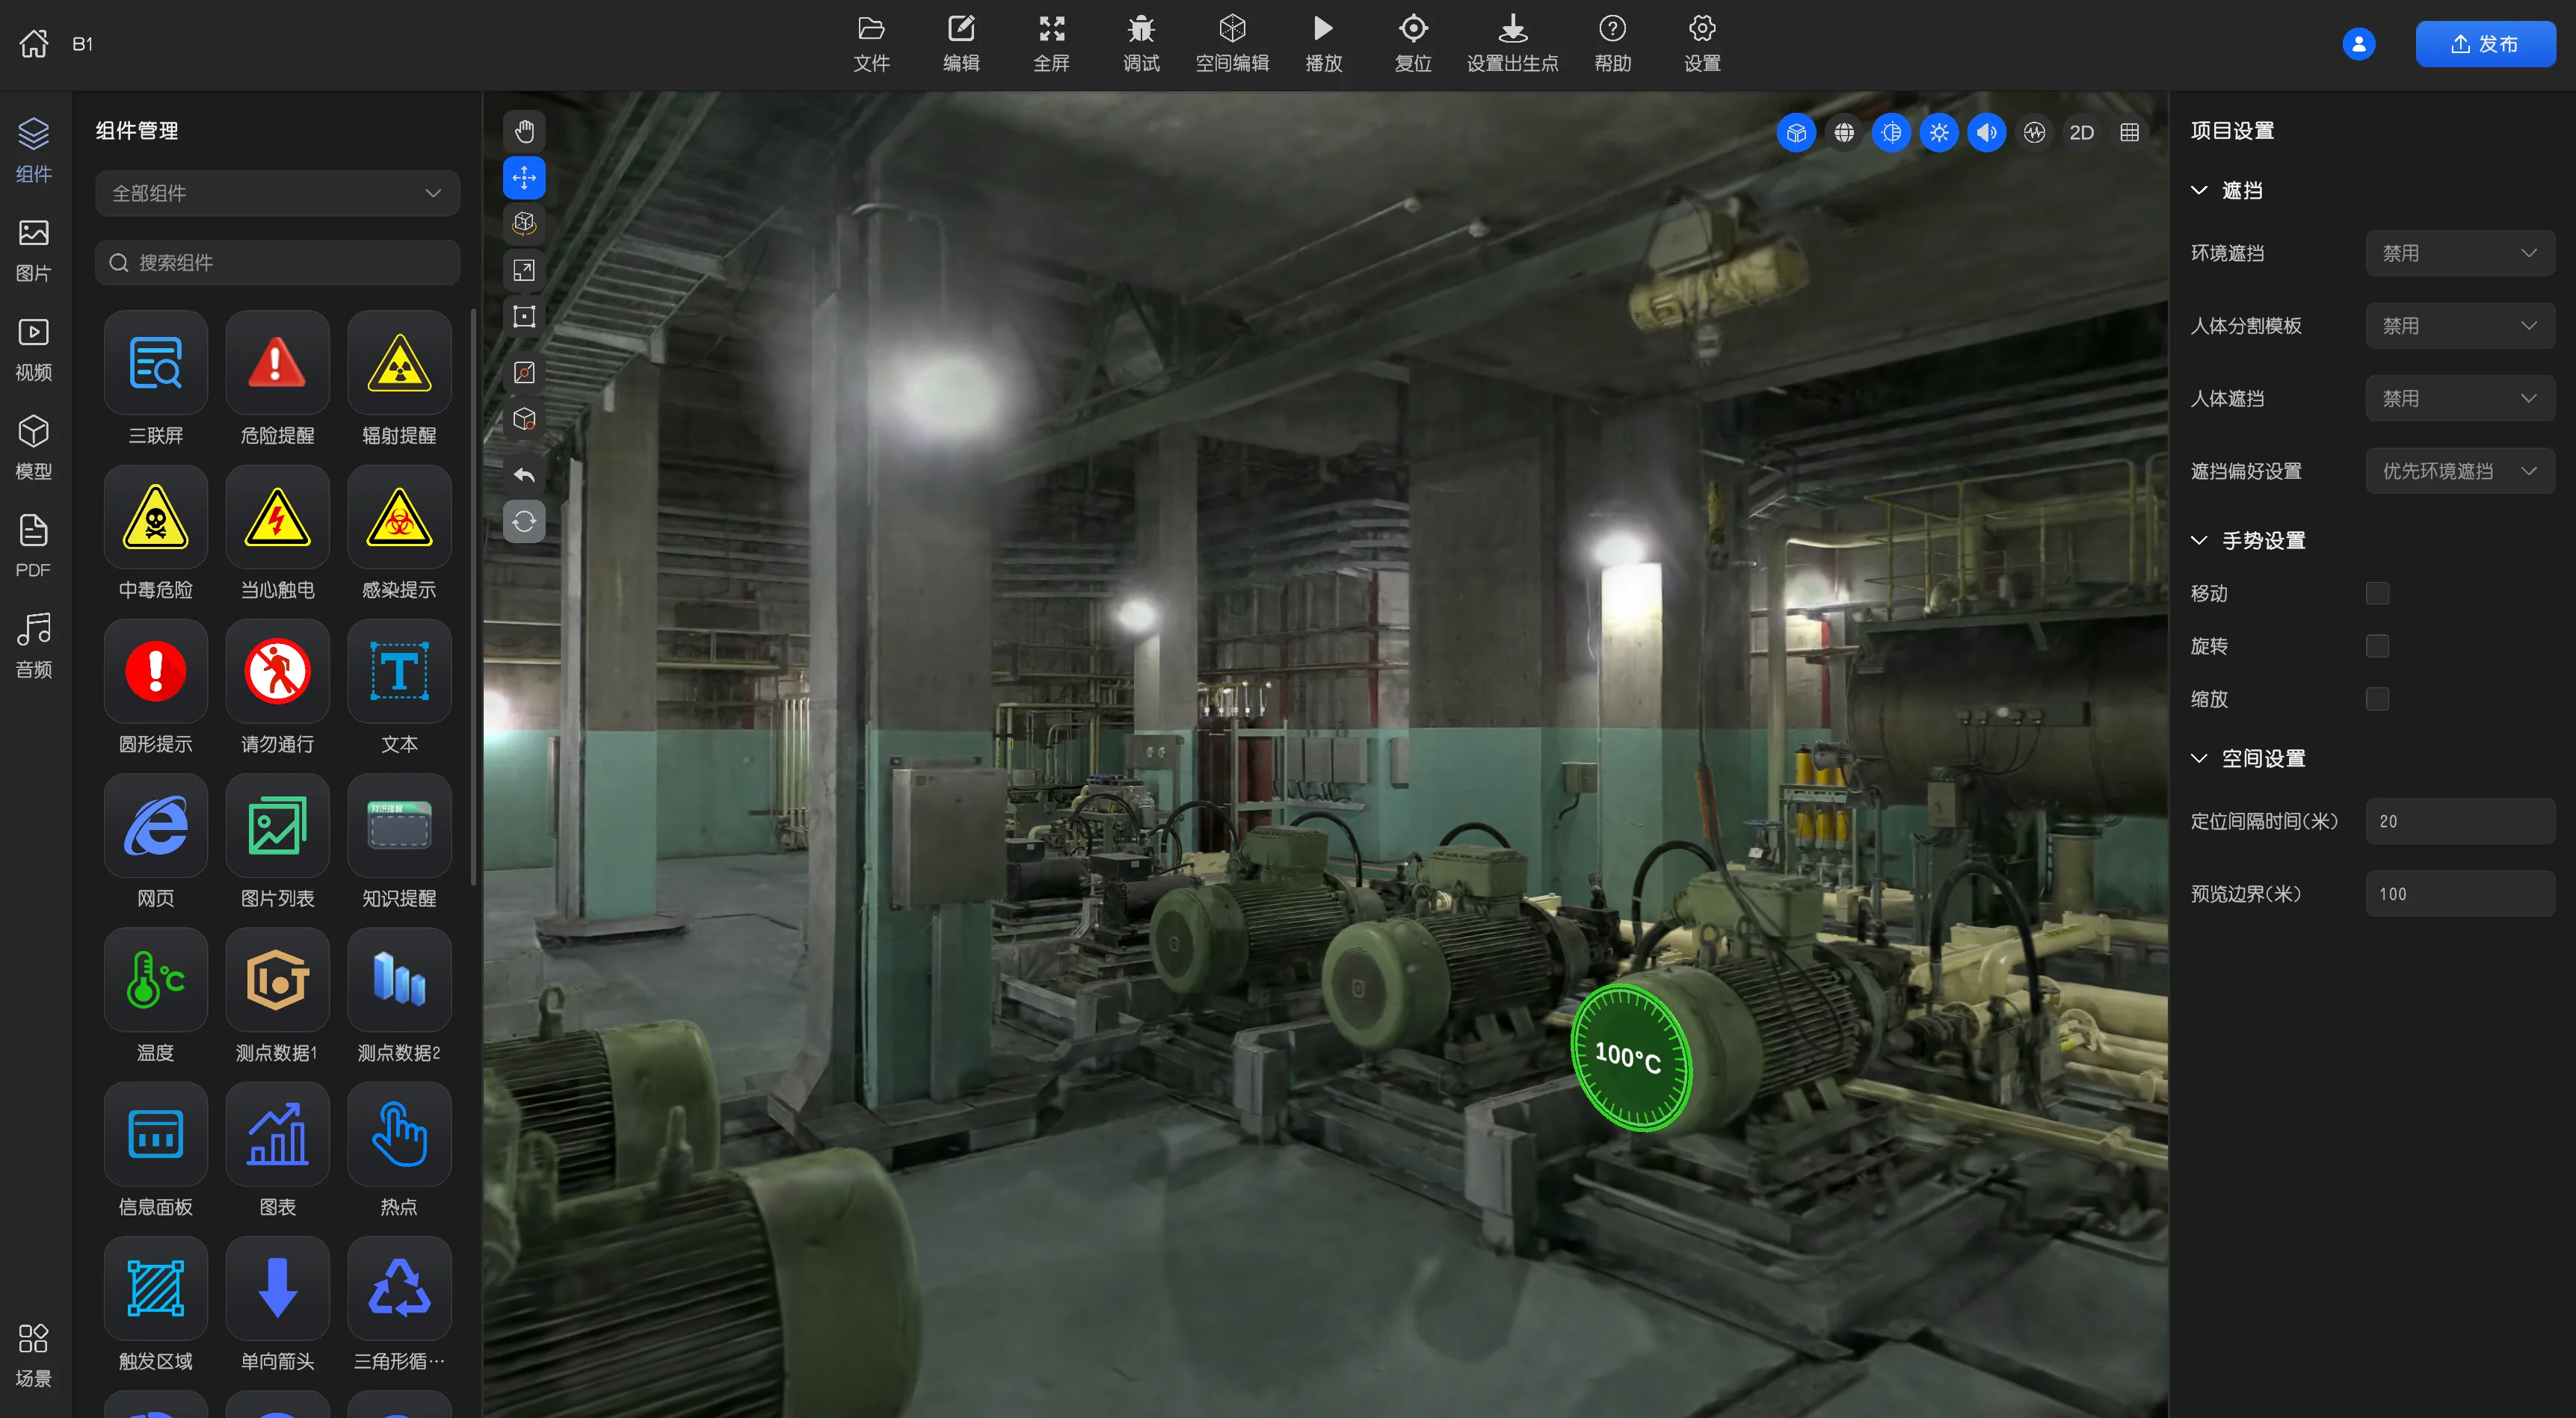Toggle the half-shaded contrast button
Screen dimensions: 2576x1418
pos(1891,133)
